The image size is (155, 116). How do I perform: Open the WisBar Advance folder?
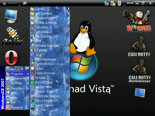pyautogui.click(x=50, y=23)
